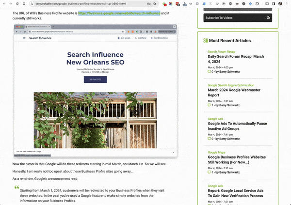Go back using the browser back arrow
Image resolution: width=291 pixels, height=205 pixels.
(4, 3)
